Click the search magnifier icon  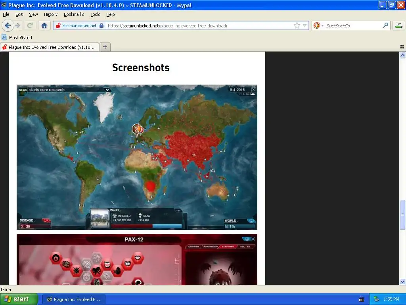385,25
